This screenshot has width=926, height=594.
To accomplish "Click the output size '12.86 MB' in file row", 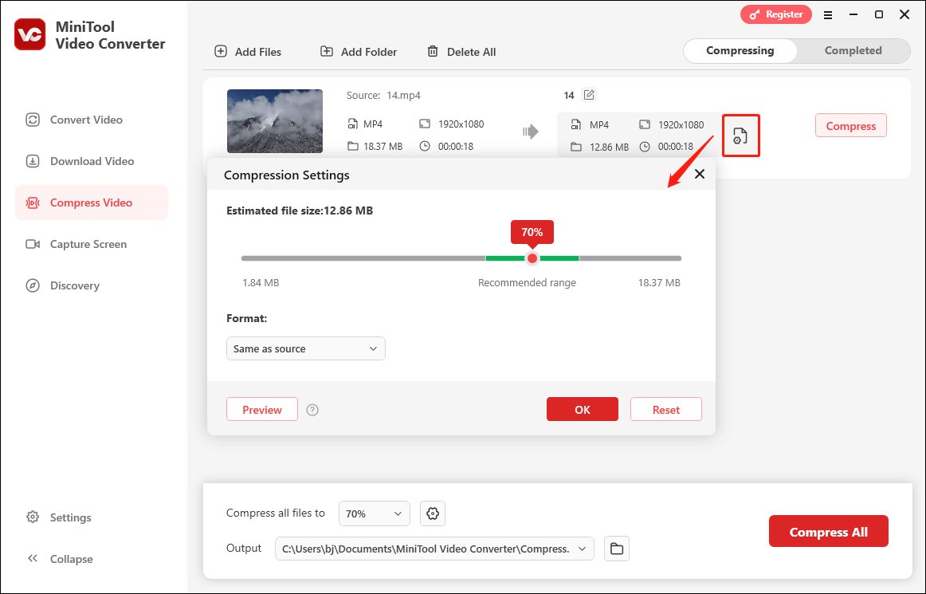I will pos(610,148).
